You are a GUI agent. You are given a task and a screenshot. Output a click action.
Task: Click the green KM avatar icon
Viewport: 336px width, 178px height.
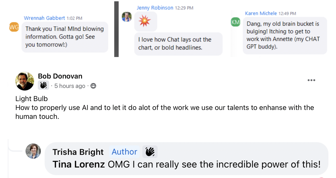(x=235, y=22)
